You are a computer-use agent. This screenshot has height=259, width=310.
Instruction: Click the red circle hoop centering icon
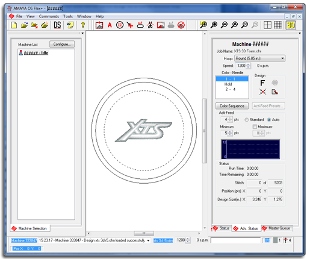click(120, 25)
